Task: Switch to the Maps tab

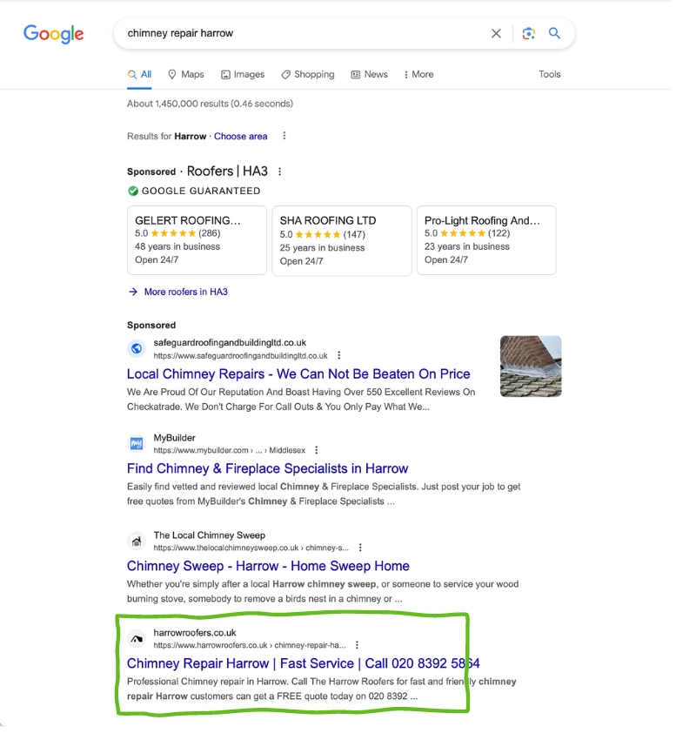Action: coord(186,75)
